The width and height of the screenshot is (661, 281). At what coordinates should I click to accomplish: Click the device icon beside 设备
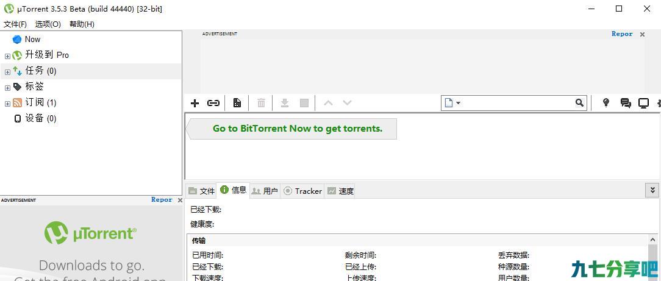[17, 119]
